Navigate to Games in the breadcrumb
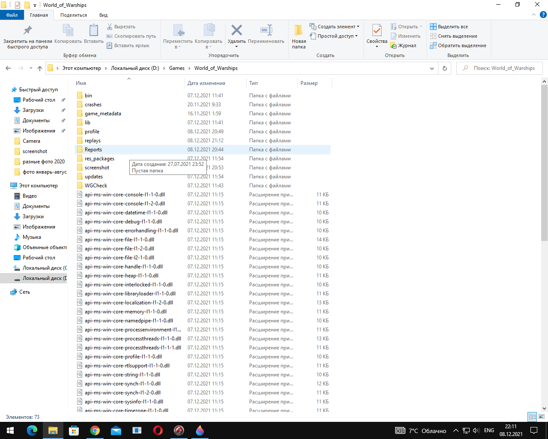The width and height of the screenshot is (548, 439). (x=177, y=68)
